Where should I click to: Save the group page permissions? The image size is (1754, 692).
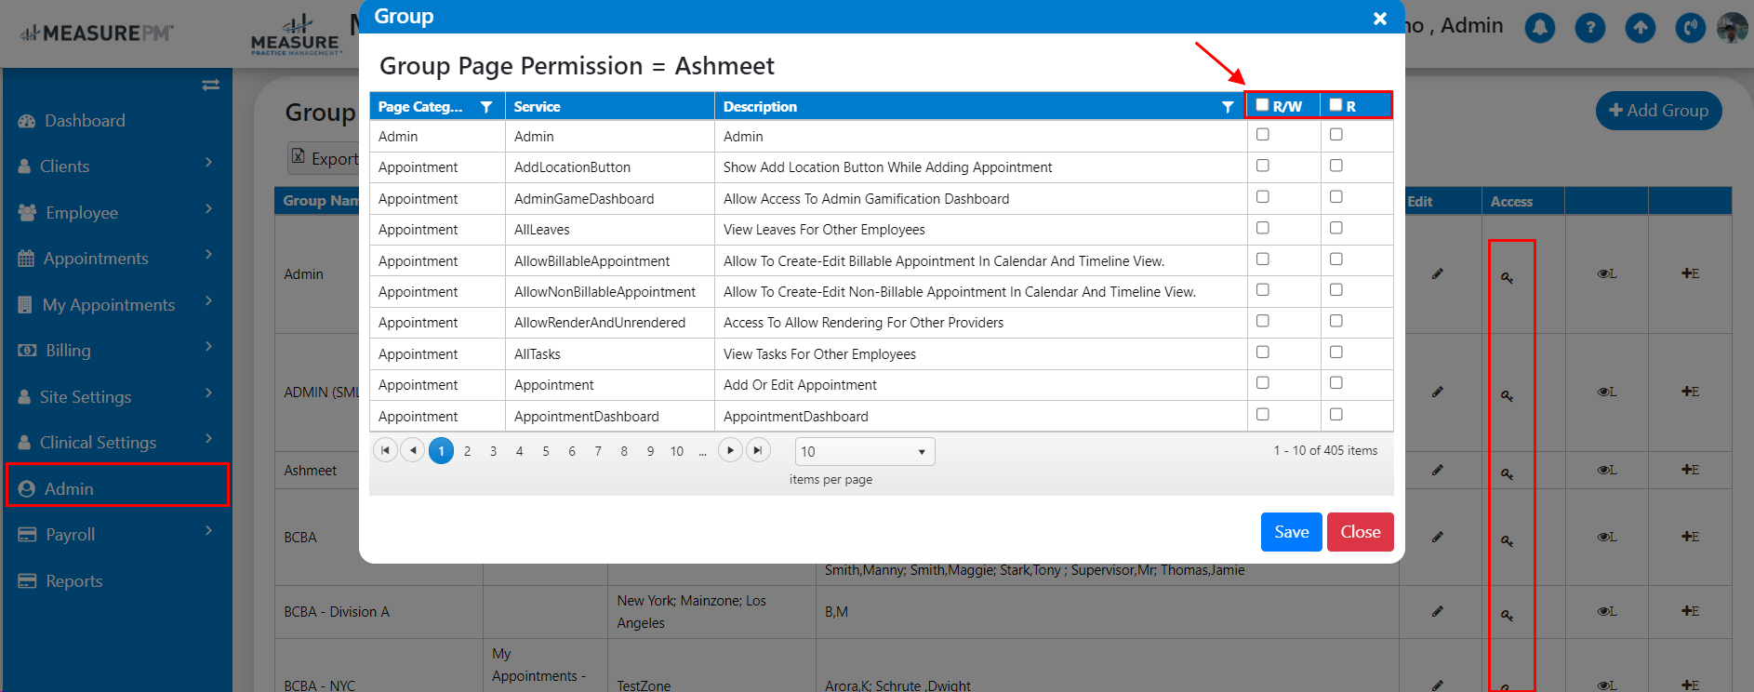point(1291,532)
